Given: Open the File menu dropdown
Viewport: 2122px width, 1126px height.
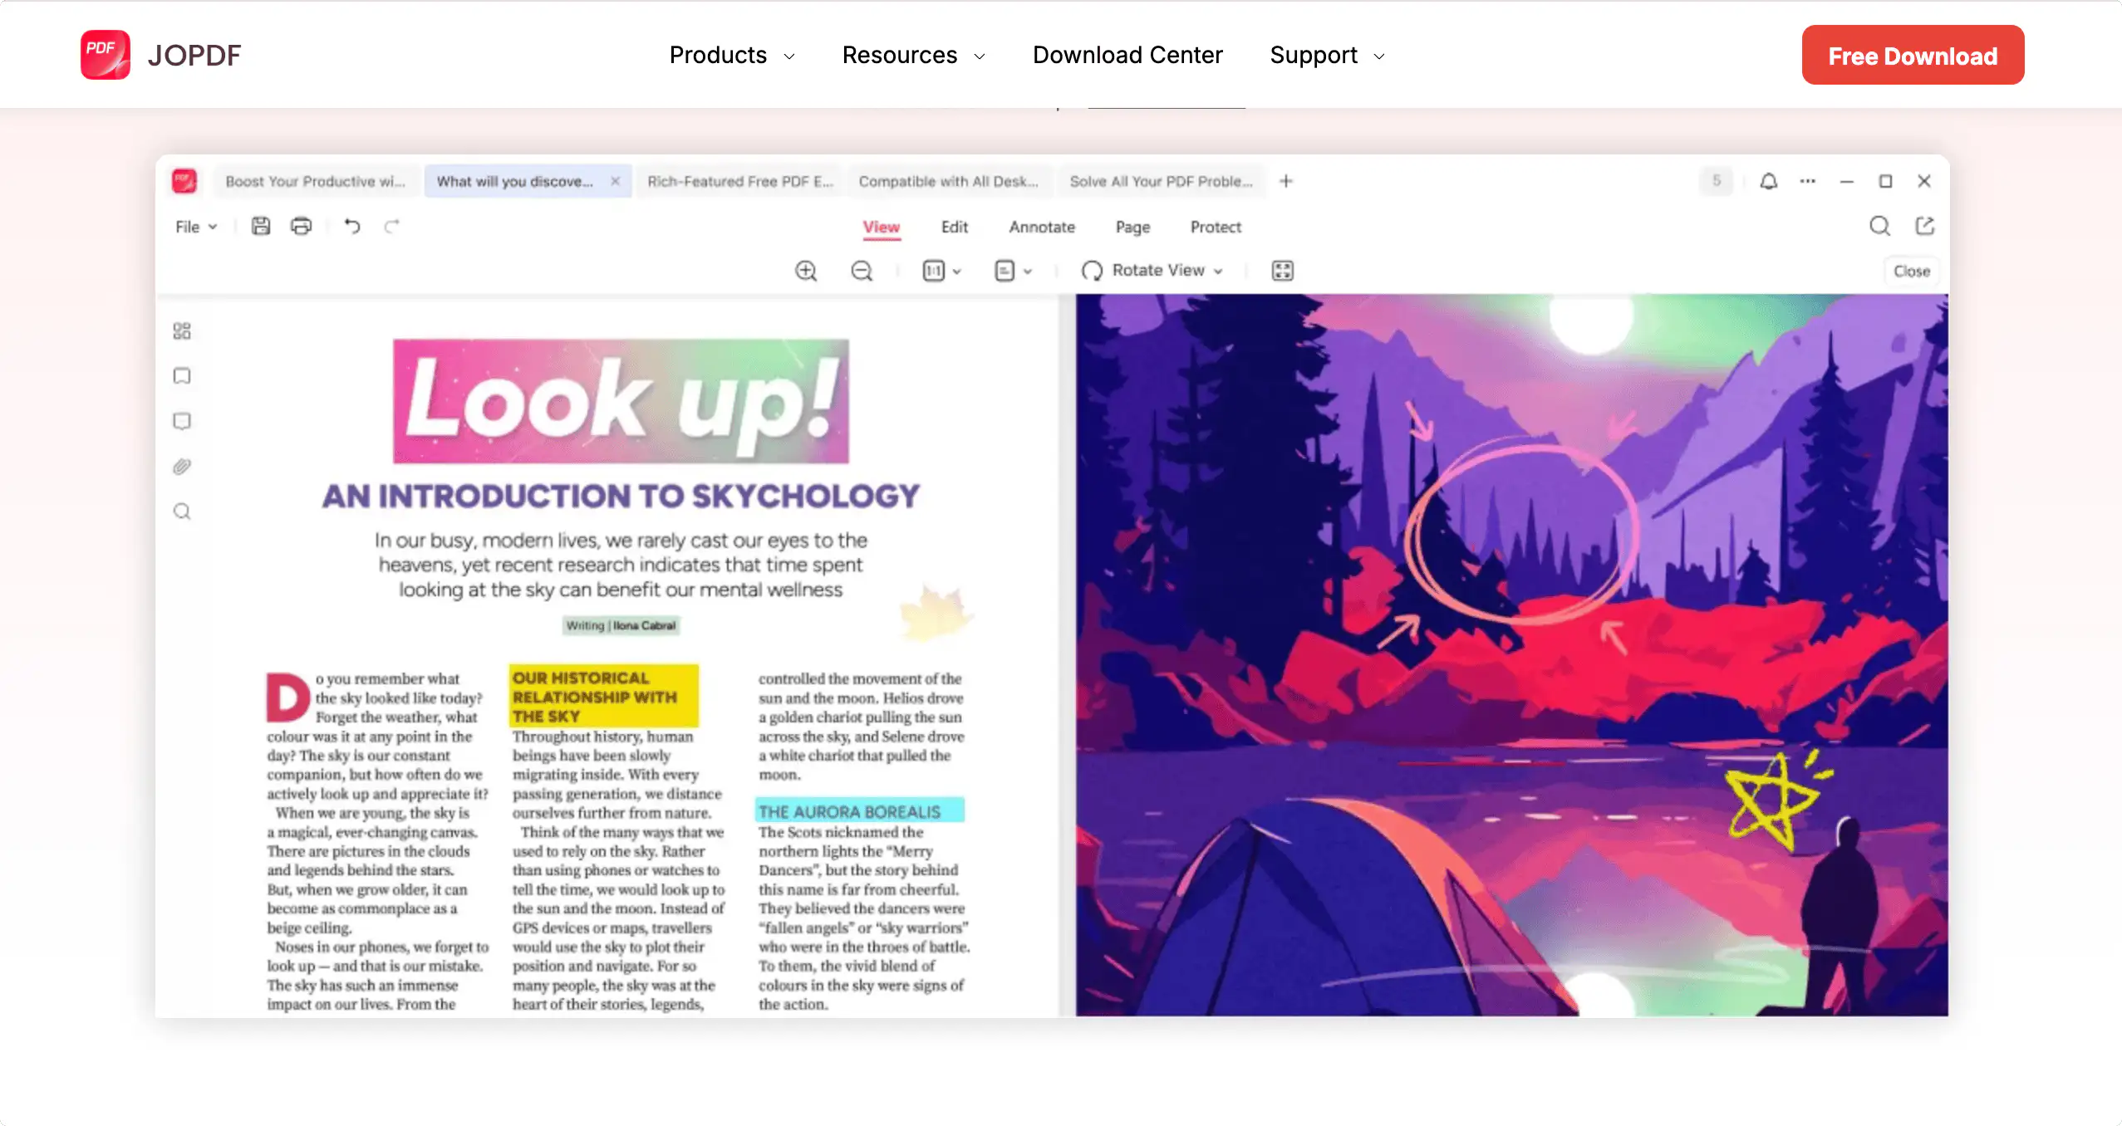Looking at the screenshot, I should [x=196, y=227].
